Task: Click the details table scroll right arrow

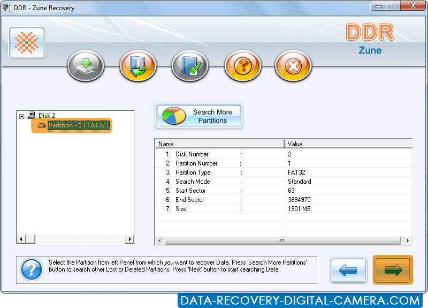Action: coord(408,241)
